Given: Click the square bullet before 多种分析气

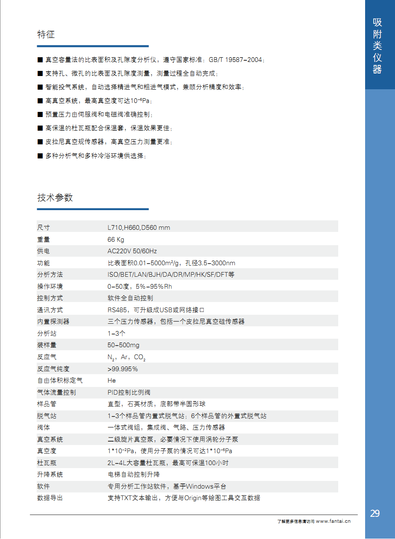Looking at the screenshot, I should (40, 156).
